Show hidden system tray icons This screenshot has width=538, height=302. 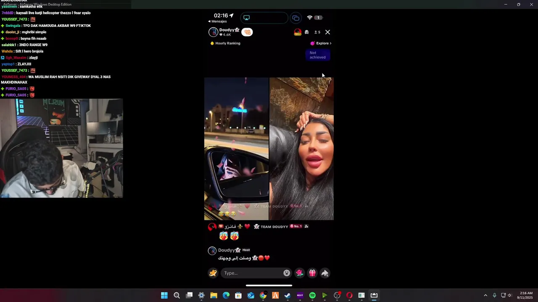(485, 295)
